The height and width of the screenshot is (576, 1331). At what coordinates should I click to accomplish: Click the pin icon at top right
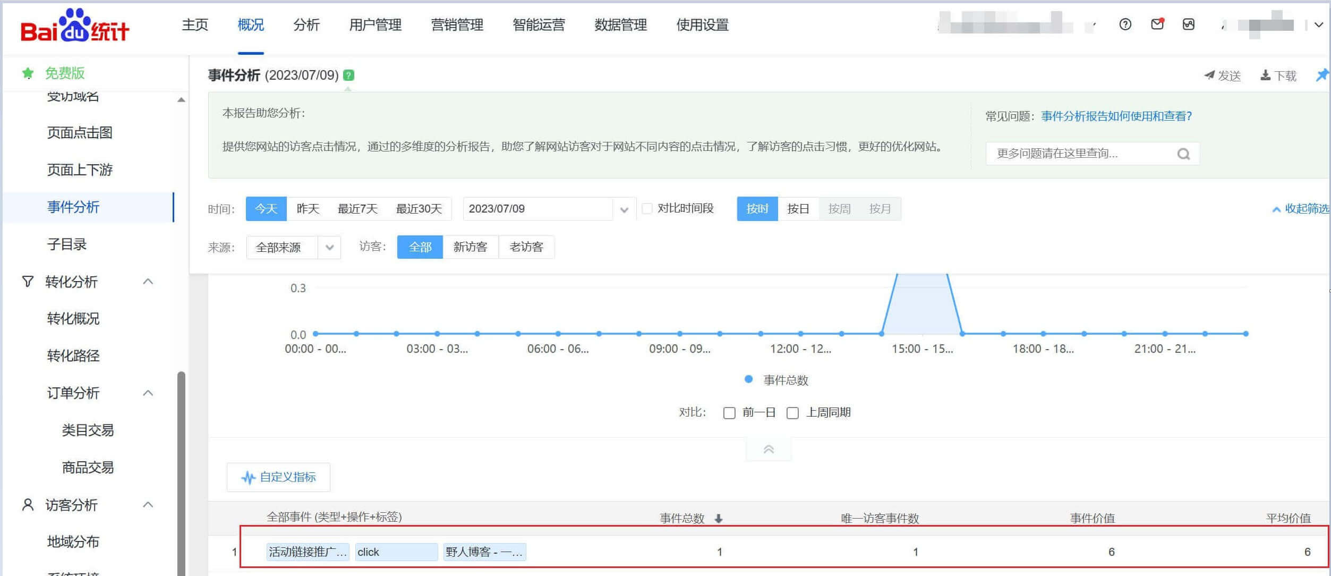tap(1322, 75)
